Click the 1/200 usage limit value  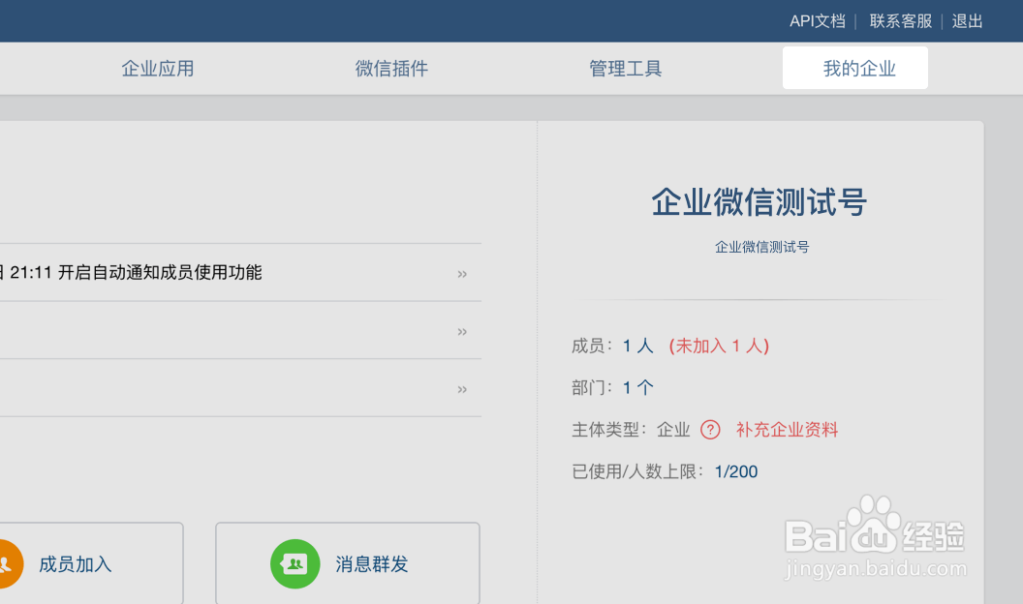coord(735,471)
